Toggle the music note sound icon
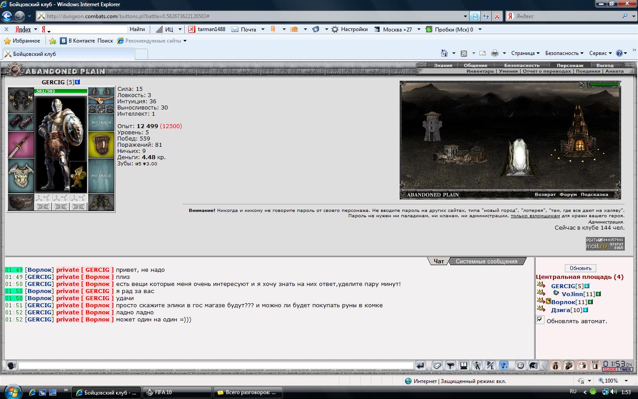The image size is (638, 399). [504, 366]
